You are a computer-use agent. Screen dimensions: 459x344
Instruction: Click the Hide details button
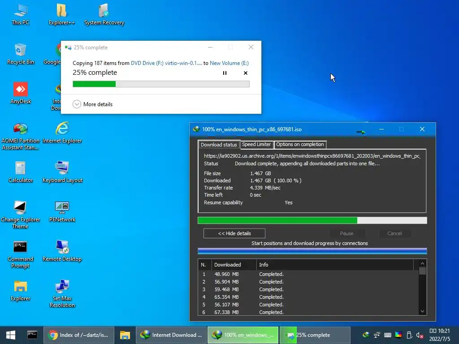click(x=234, y=233)
